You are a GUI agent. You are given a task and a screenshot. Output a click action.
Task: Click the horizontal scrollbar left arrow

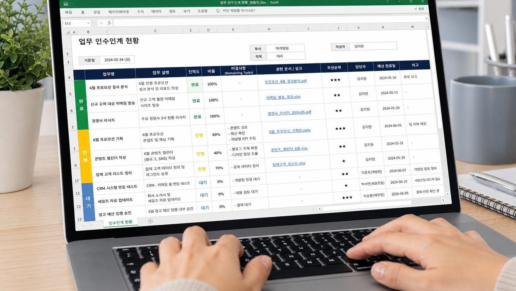point(319,209)
